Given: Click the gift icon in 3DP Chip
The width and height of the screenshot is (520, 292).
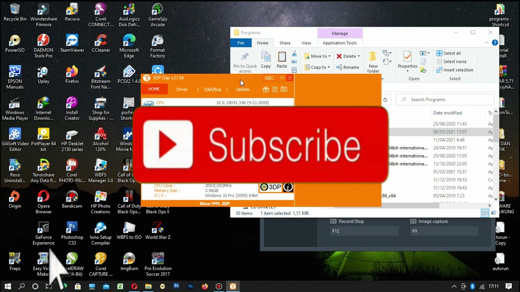Looking at the screenshot, I should click(266, 89).
